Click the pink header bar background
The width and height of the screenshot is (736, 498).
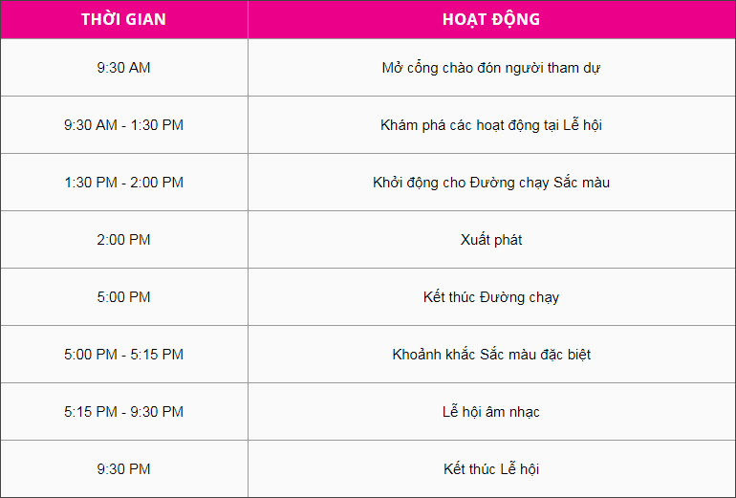[650, 20]
